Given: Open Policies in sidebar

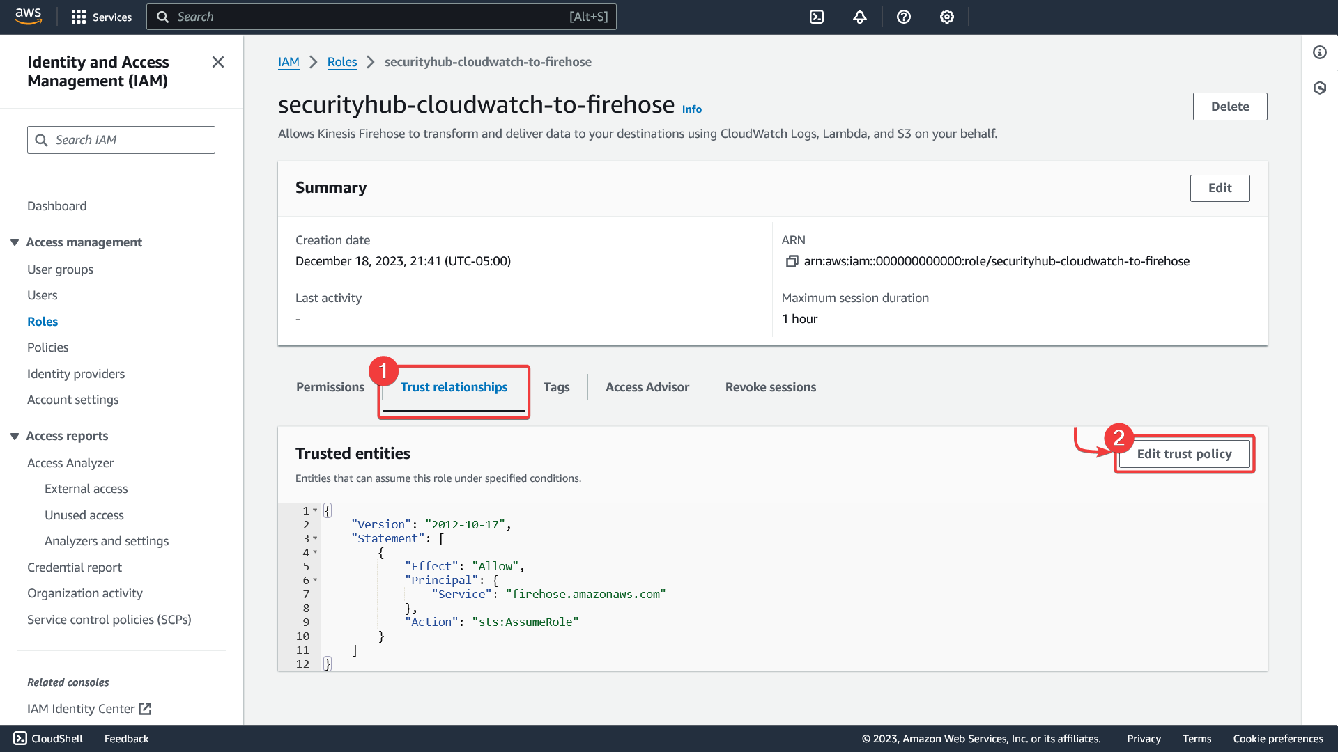Looking at the screenshot, I should click(48, 347).
